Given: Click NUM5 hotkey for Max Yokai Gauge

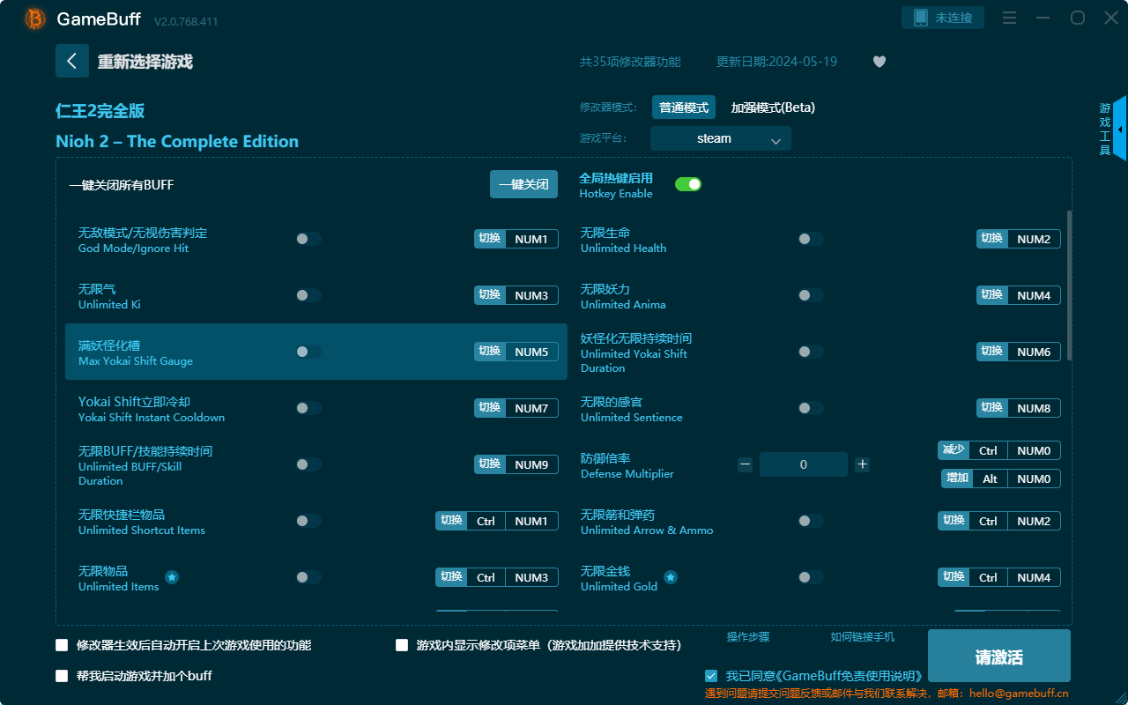Looking at the screenshot, I should 531,352.
